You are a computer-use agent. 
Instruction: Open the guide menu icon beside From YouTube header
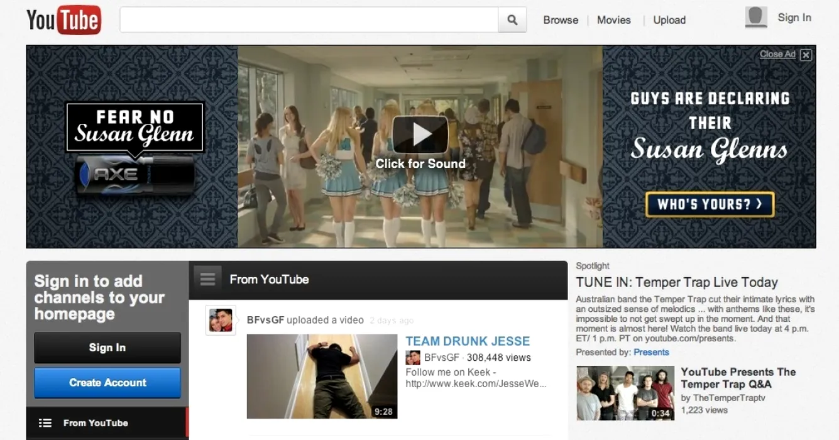(207, 278)
